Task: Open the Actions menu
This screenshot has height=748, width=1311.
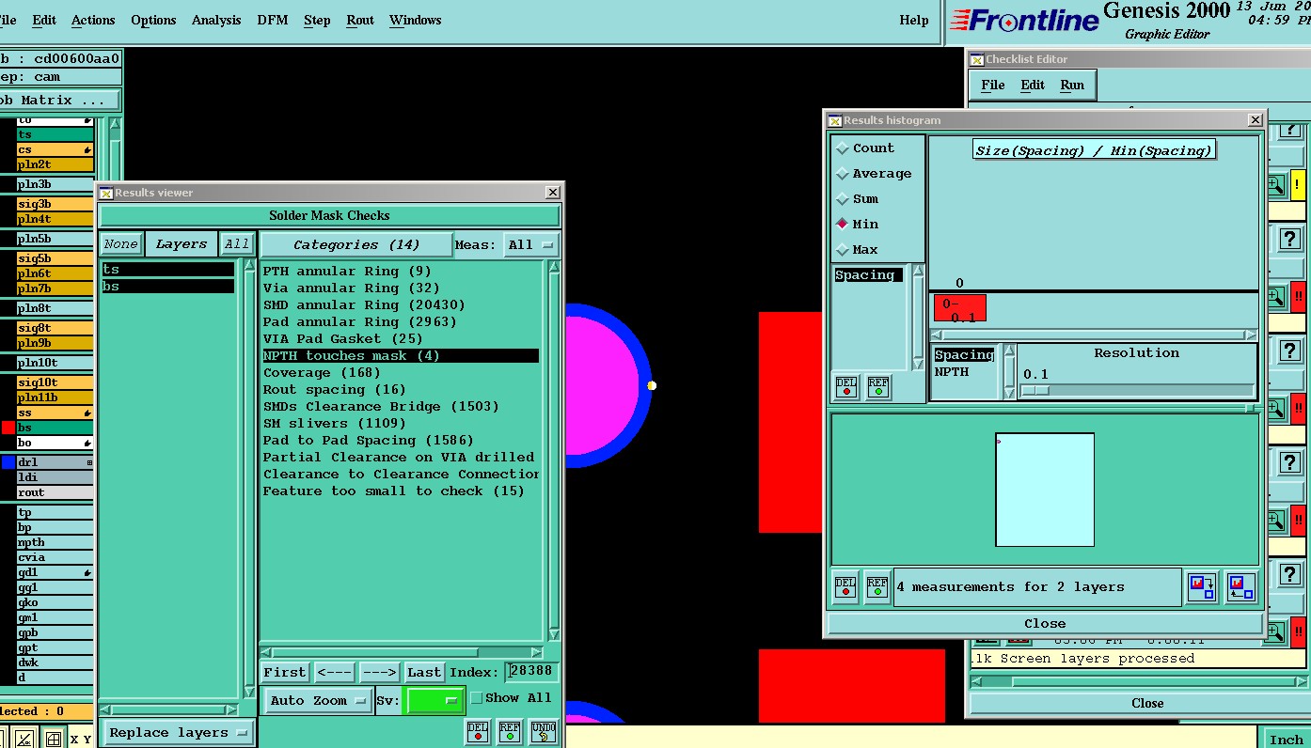Action: [93, 20]
